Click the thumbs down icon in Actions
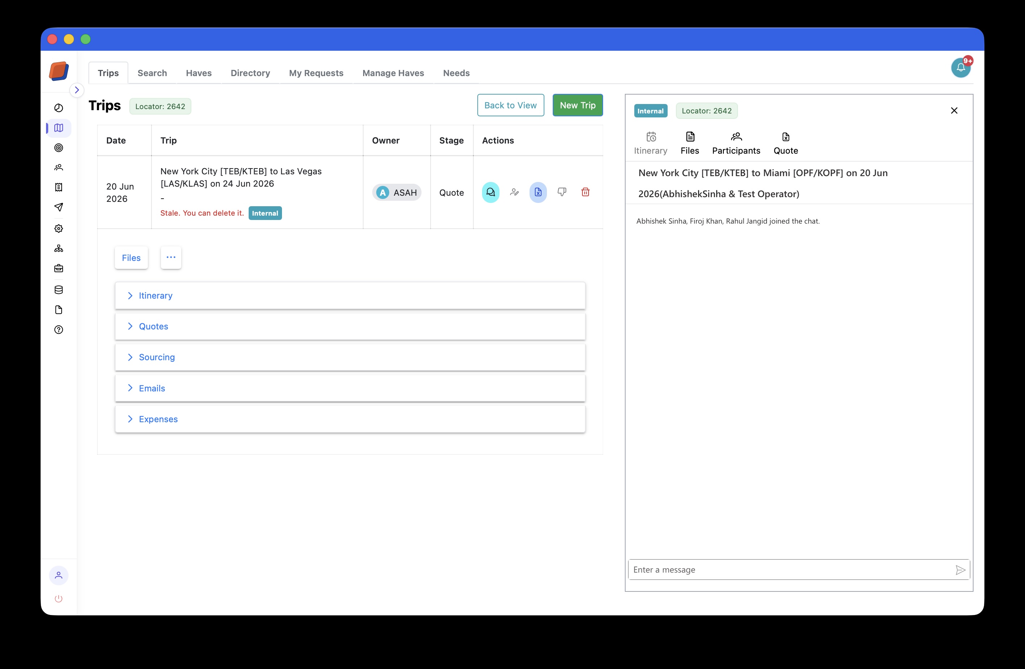Viewport: 1025px width, 669px height. tap(561, 192)
